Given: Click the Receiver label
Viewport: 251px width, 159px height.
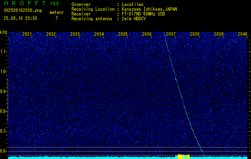Looking at the screenshot, I should (81, 14).
